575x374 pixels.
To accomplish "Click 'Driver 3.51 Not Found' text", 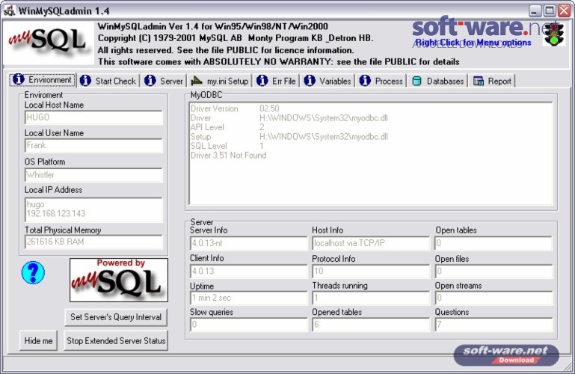I will tap(229, 156).
